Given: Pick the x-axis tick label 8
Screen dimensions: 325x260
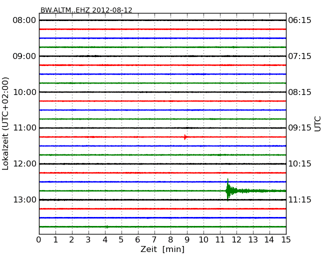Looking at the screenshot, I should 170,239.
